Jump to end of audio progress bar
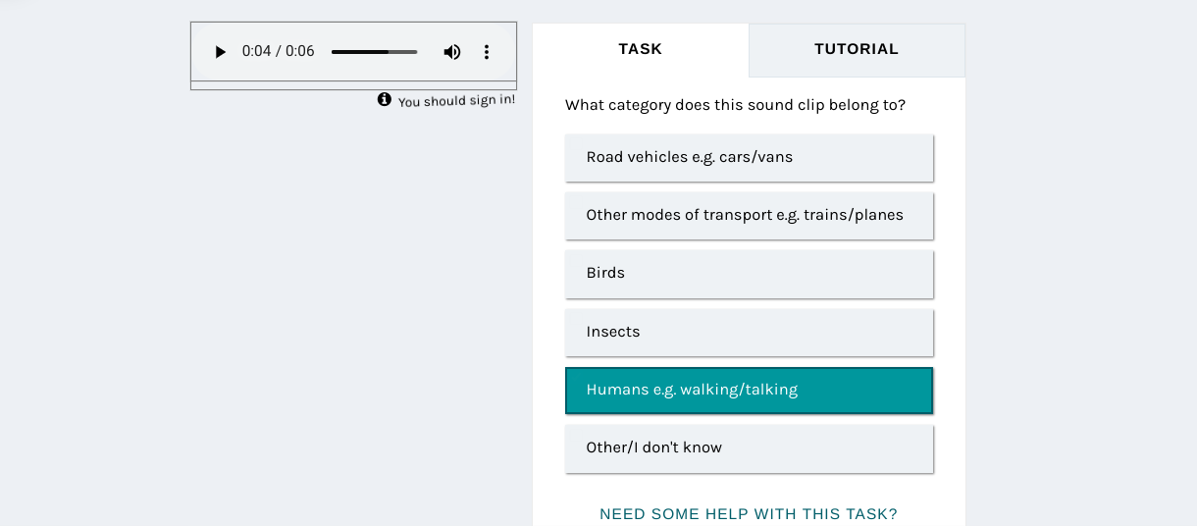Viewport: 1197px width, 526px height. point(417,52)
